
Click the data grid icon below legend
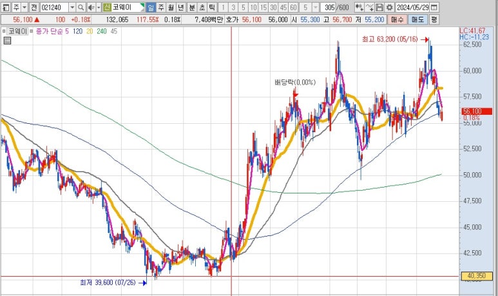coord(7,41)
